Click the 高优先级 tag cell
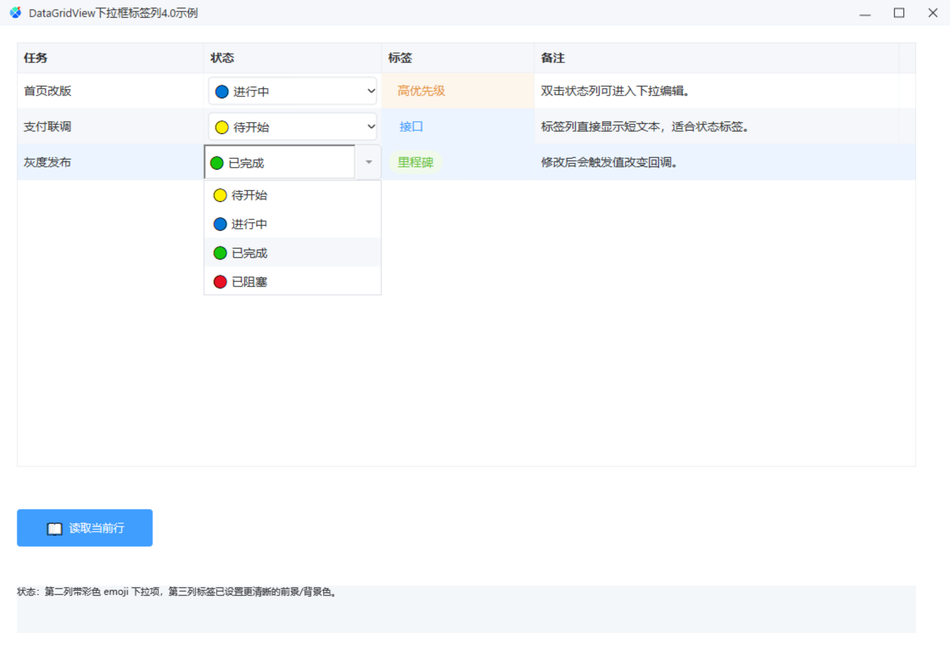Viewport: 950px width, 645px height. [458, 91]
